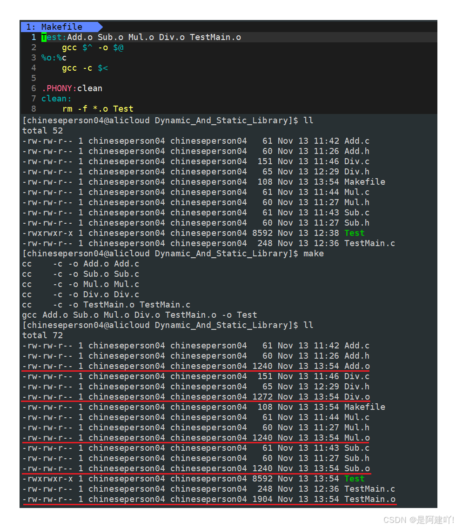Click the CSDN watermark text

tap(419, 520)
